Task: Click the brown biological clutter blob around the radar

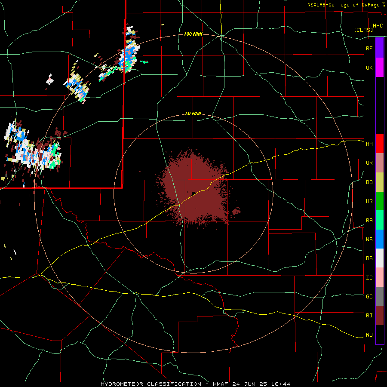Action: (x=195, y=189)
